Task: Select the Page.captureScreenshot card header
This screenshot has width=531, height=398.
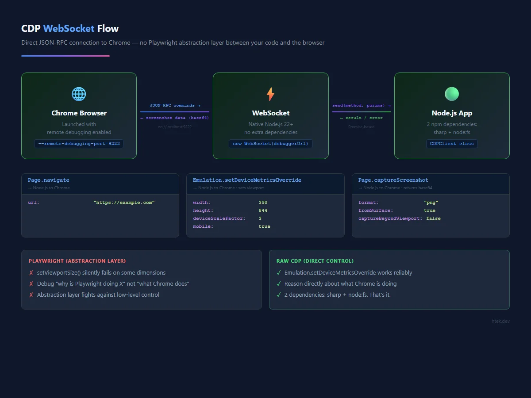Action: point(431,184)
